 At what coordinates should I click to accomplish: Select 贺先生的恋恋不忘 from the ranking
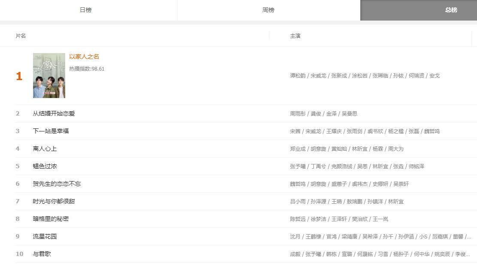(x=57, y=184)
